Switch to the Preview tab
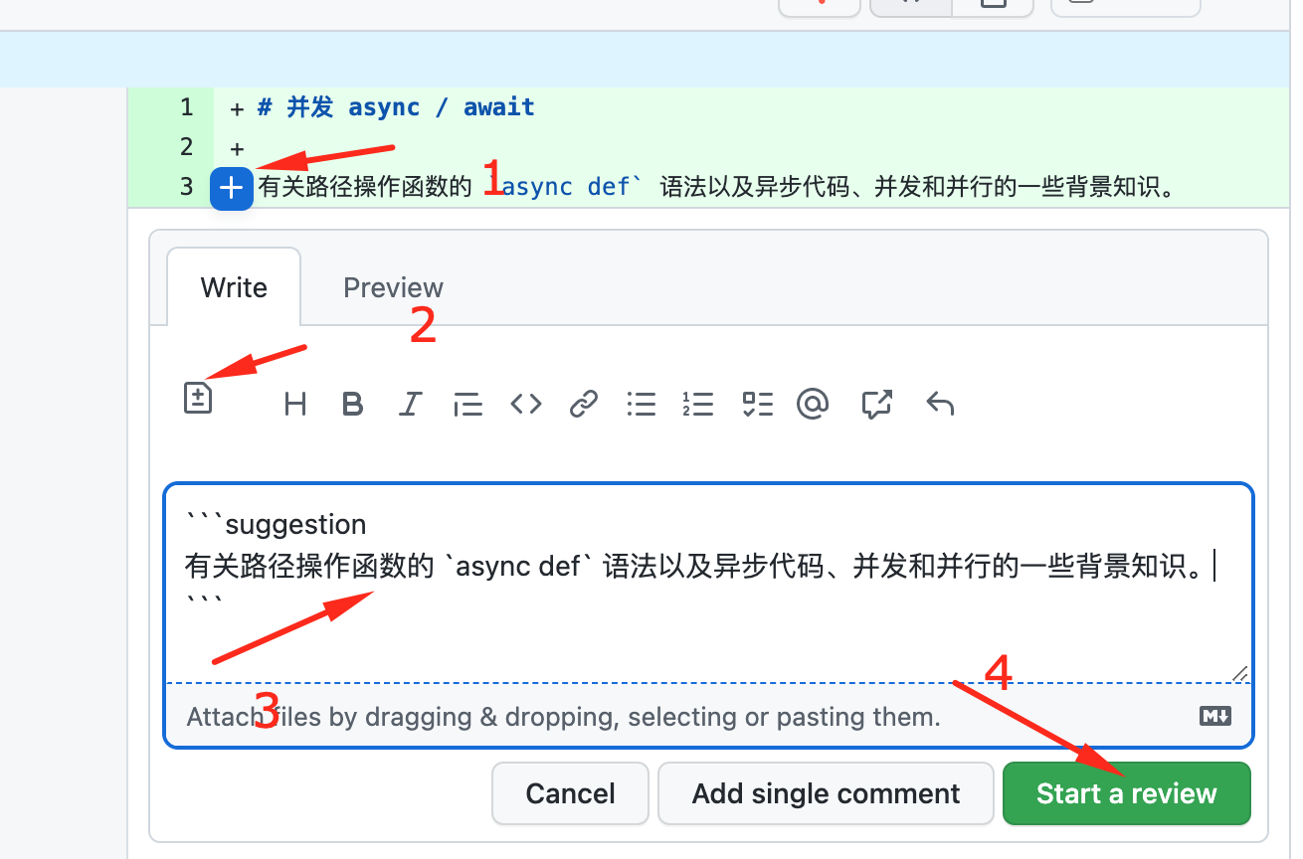Image resolution: width=1303 pixels, height=859 pixels. [x=393, y=287]
